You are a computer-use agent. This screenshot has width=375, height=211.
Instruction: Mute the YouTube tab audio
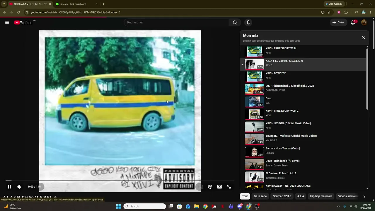coord(45,4)
